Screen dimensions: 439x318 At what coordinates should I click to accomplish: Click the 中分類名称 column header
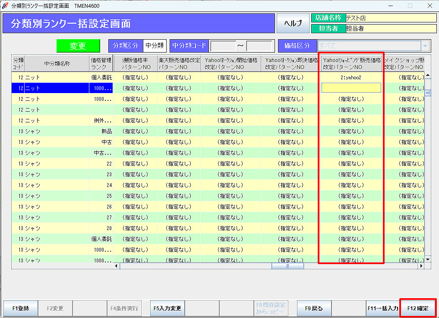pyautogui.click(x=57, y=64)
